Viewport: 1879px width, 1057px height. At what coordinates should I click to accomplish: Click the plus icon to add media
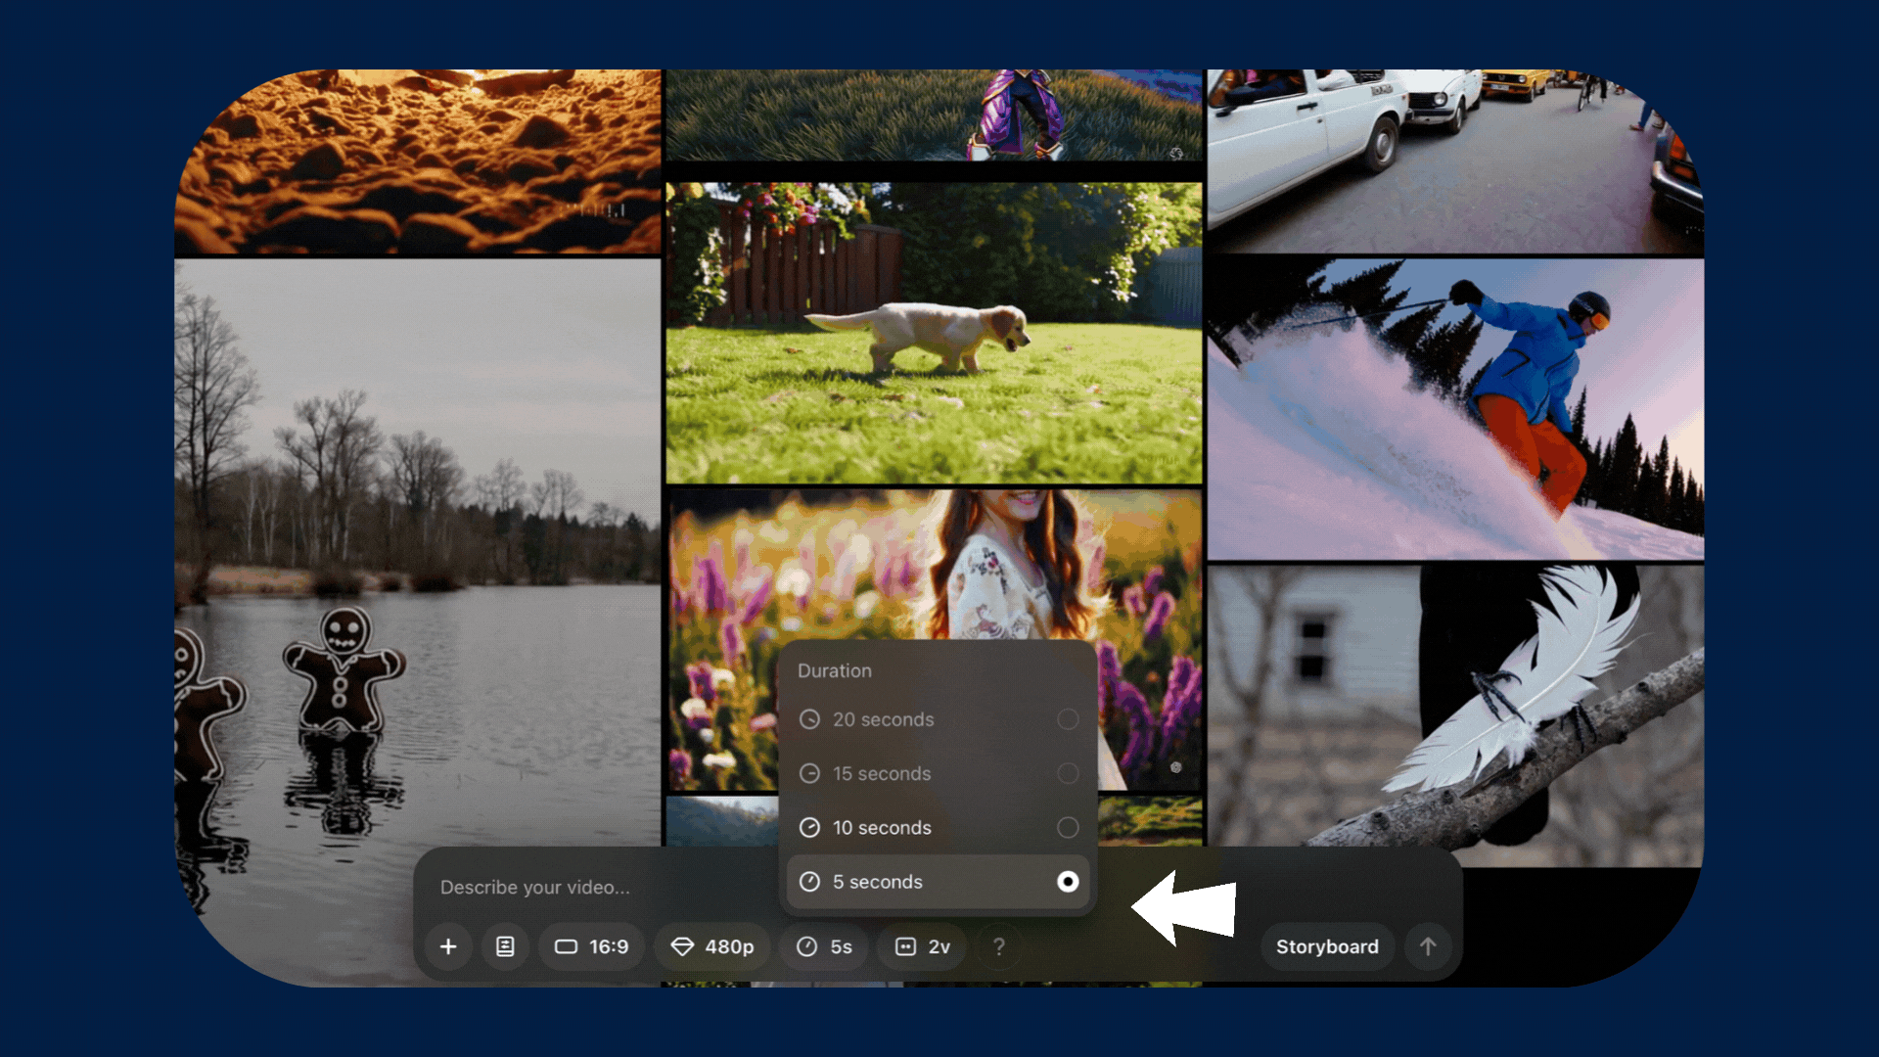point(448,946)
